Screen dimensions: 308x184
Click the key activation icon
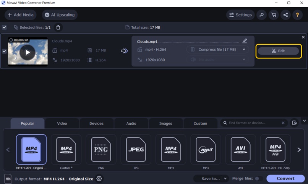[262, 15]
